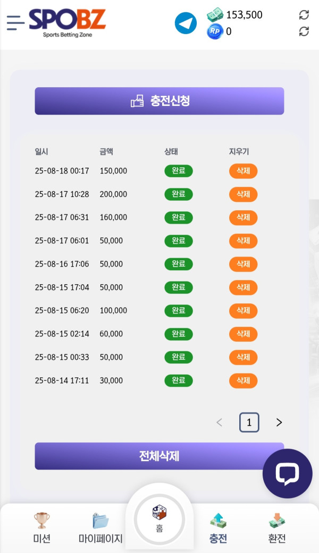Refresh the cash balance
Screen dimensions: 319x553
coord(304,15)
